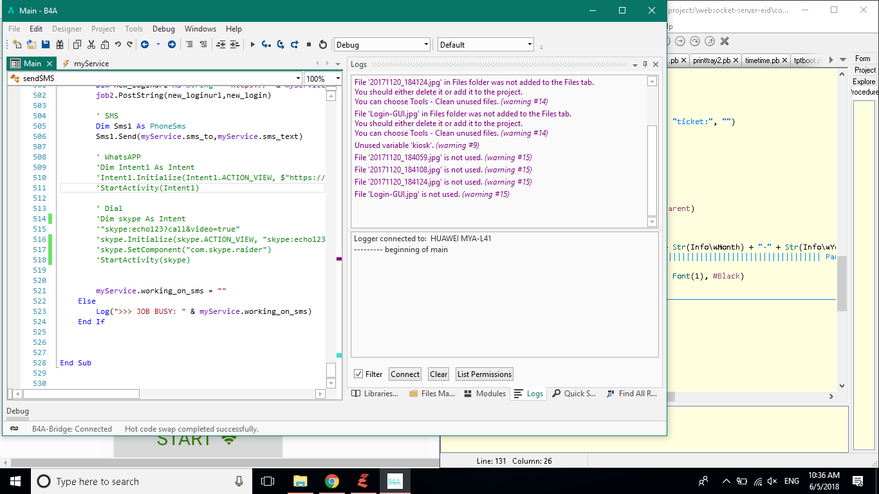Click the Navigate Backward blue arrow
The height and width of the screenshot is (494, 879).
point(145,44)
